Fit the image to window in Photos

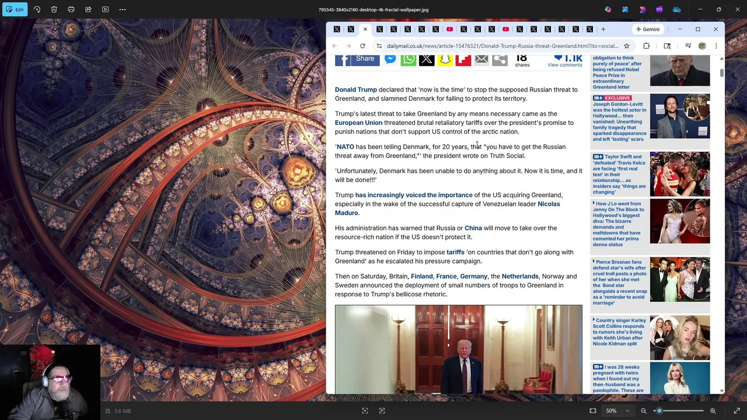click(x=593, y=411)
